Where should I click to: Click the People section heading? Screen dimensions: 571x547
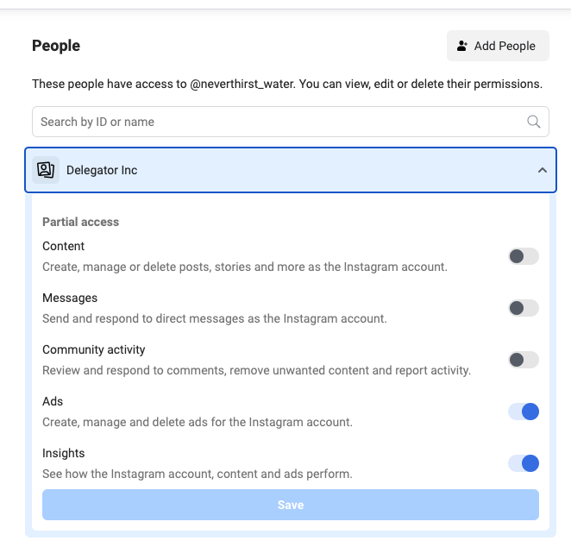tap(56, 46)
